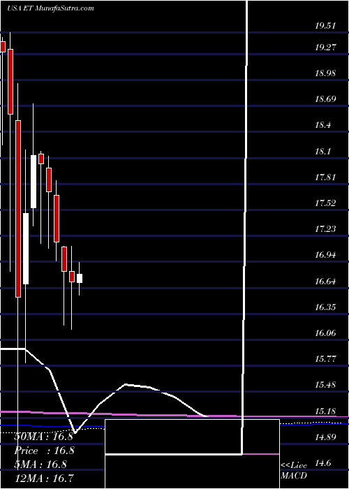Click the 16.35 price axis label
The width and height of the screenshot is (349, 489).
[325, 307]
